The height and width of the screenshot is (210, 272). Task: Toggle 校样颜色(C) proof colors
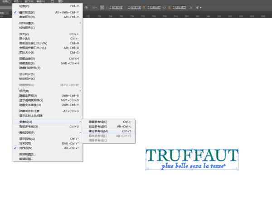pos(48,28)
